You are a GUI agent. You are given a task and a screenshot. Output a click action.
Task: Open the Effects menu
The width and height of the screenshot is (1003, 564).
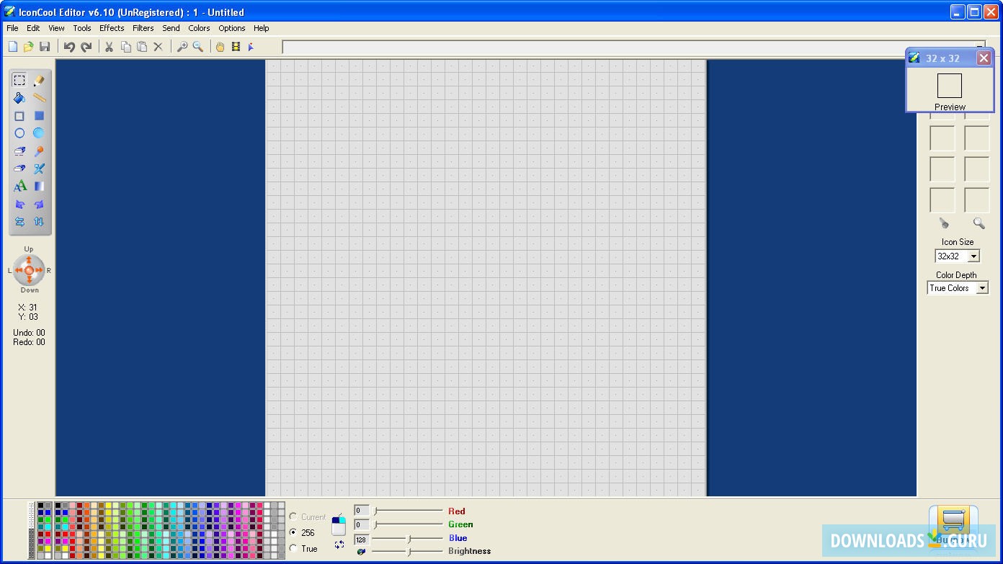(112, 28)
